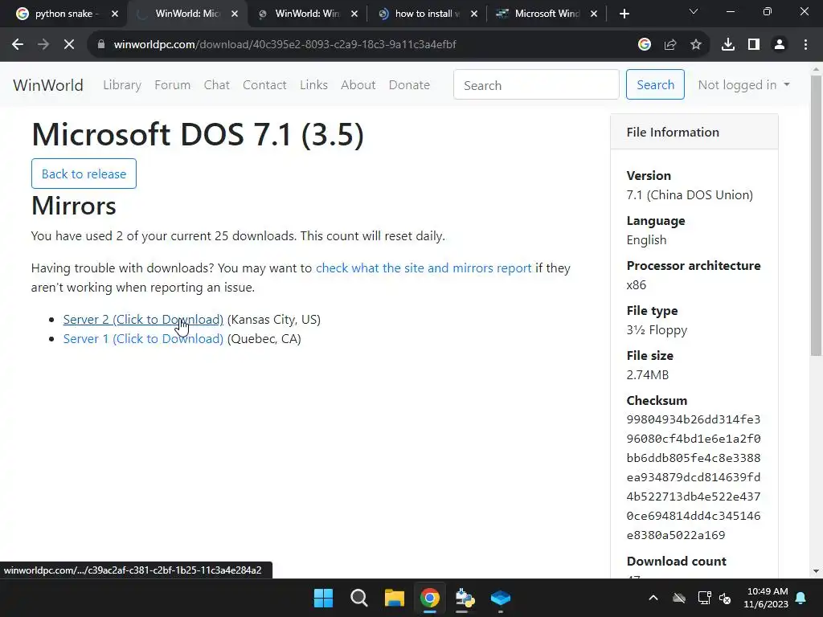This screenshot has width=823, height=617.
Task: Expand the Not logged in dropdown
Action: click(743, 85)
